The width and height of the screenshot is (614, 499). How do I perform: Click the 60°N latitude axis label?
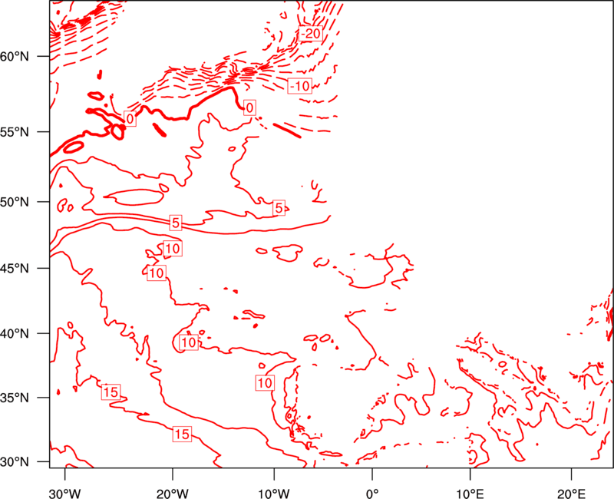[15, 56]
